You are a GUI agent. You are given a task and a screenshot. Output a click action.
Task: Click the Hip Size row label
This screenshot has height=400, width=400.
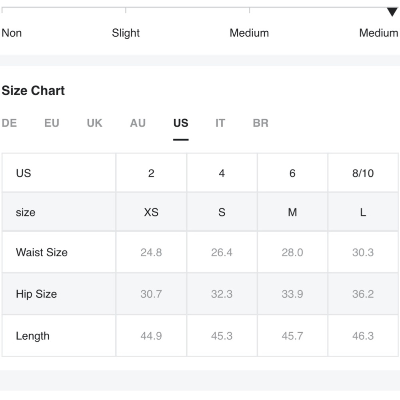point(36,294)
